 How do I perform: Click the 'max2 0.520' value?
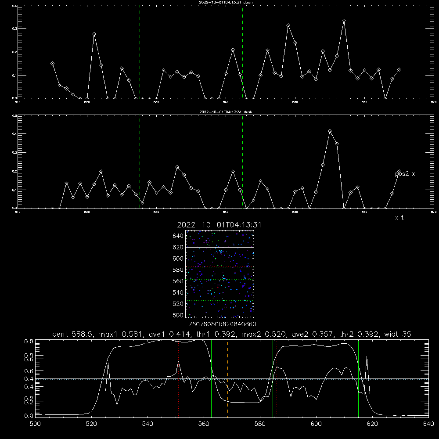pos(264,334)
